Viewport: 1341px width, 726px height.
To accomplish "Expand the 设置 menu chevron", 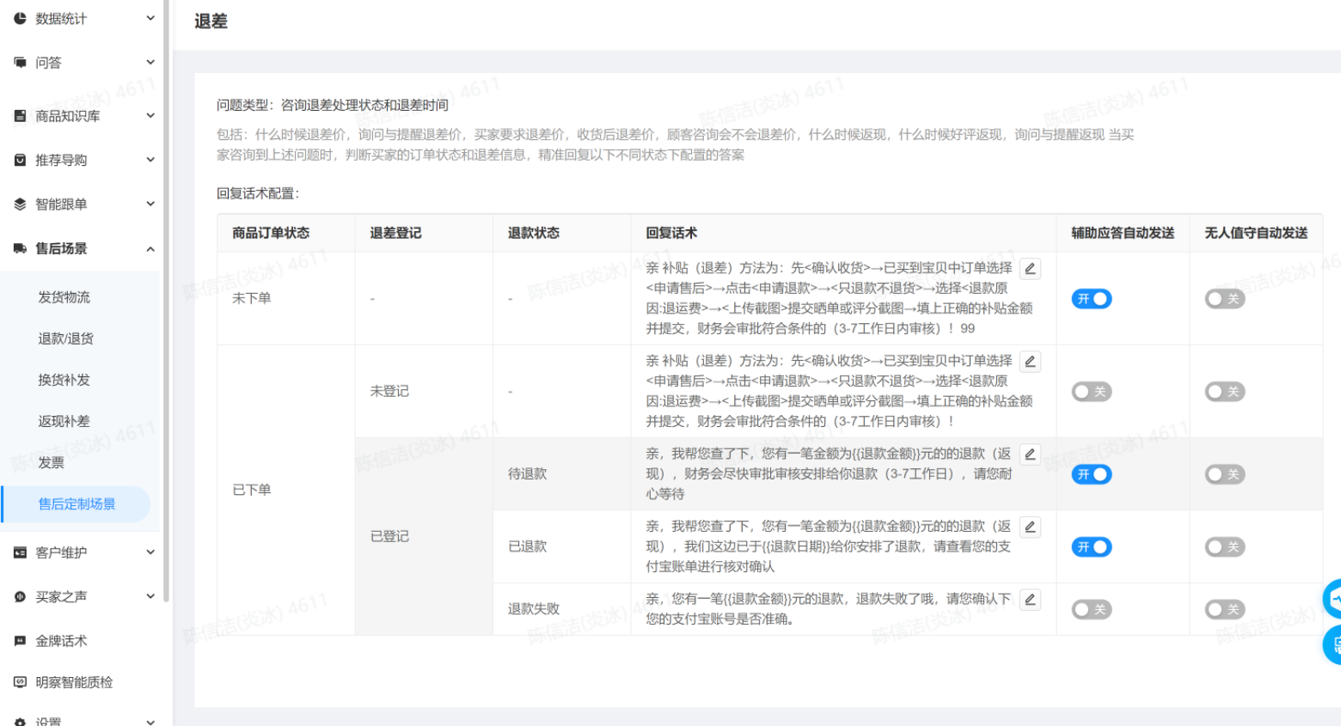I will coord(150,722).
